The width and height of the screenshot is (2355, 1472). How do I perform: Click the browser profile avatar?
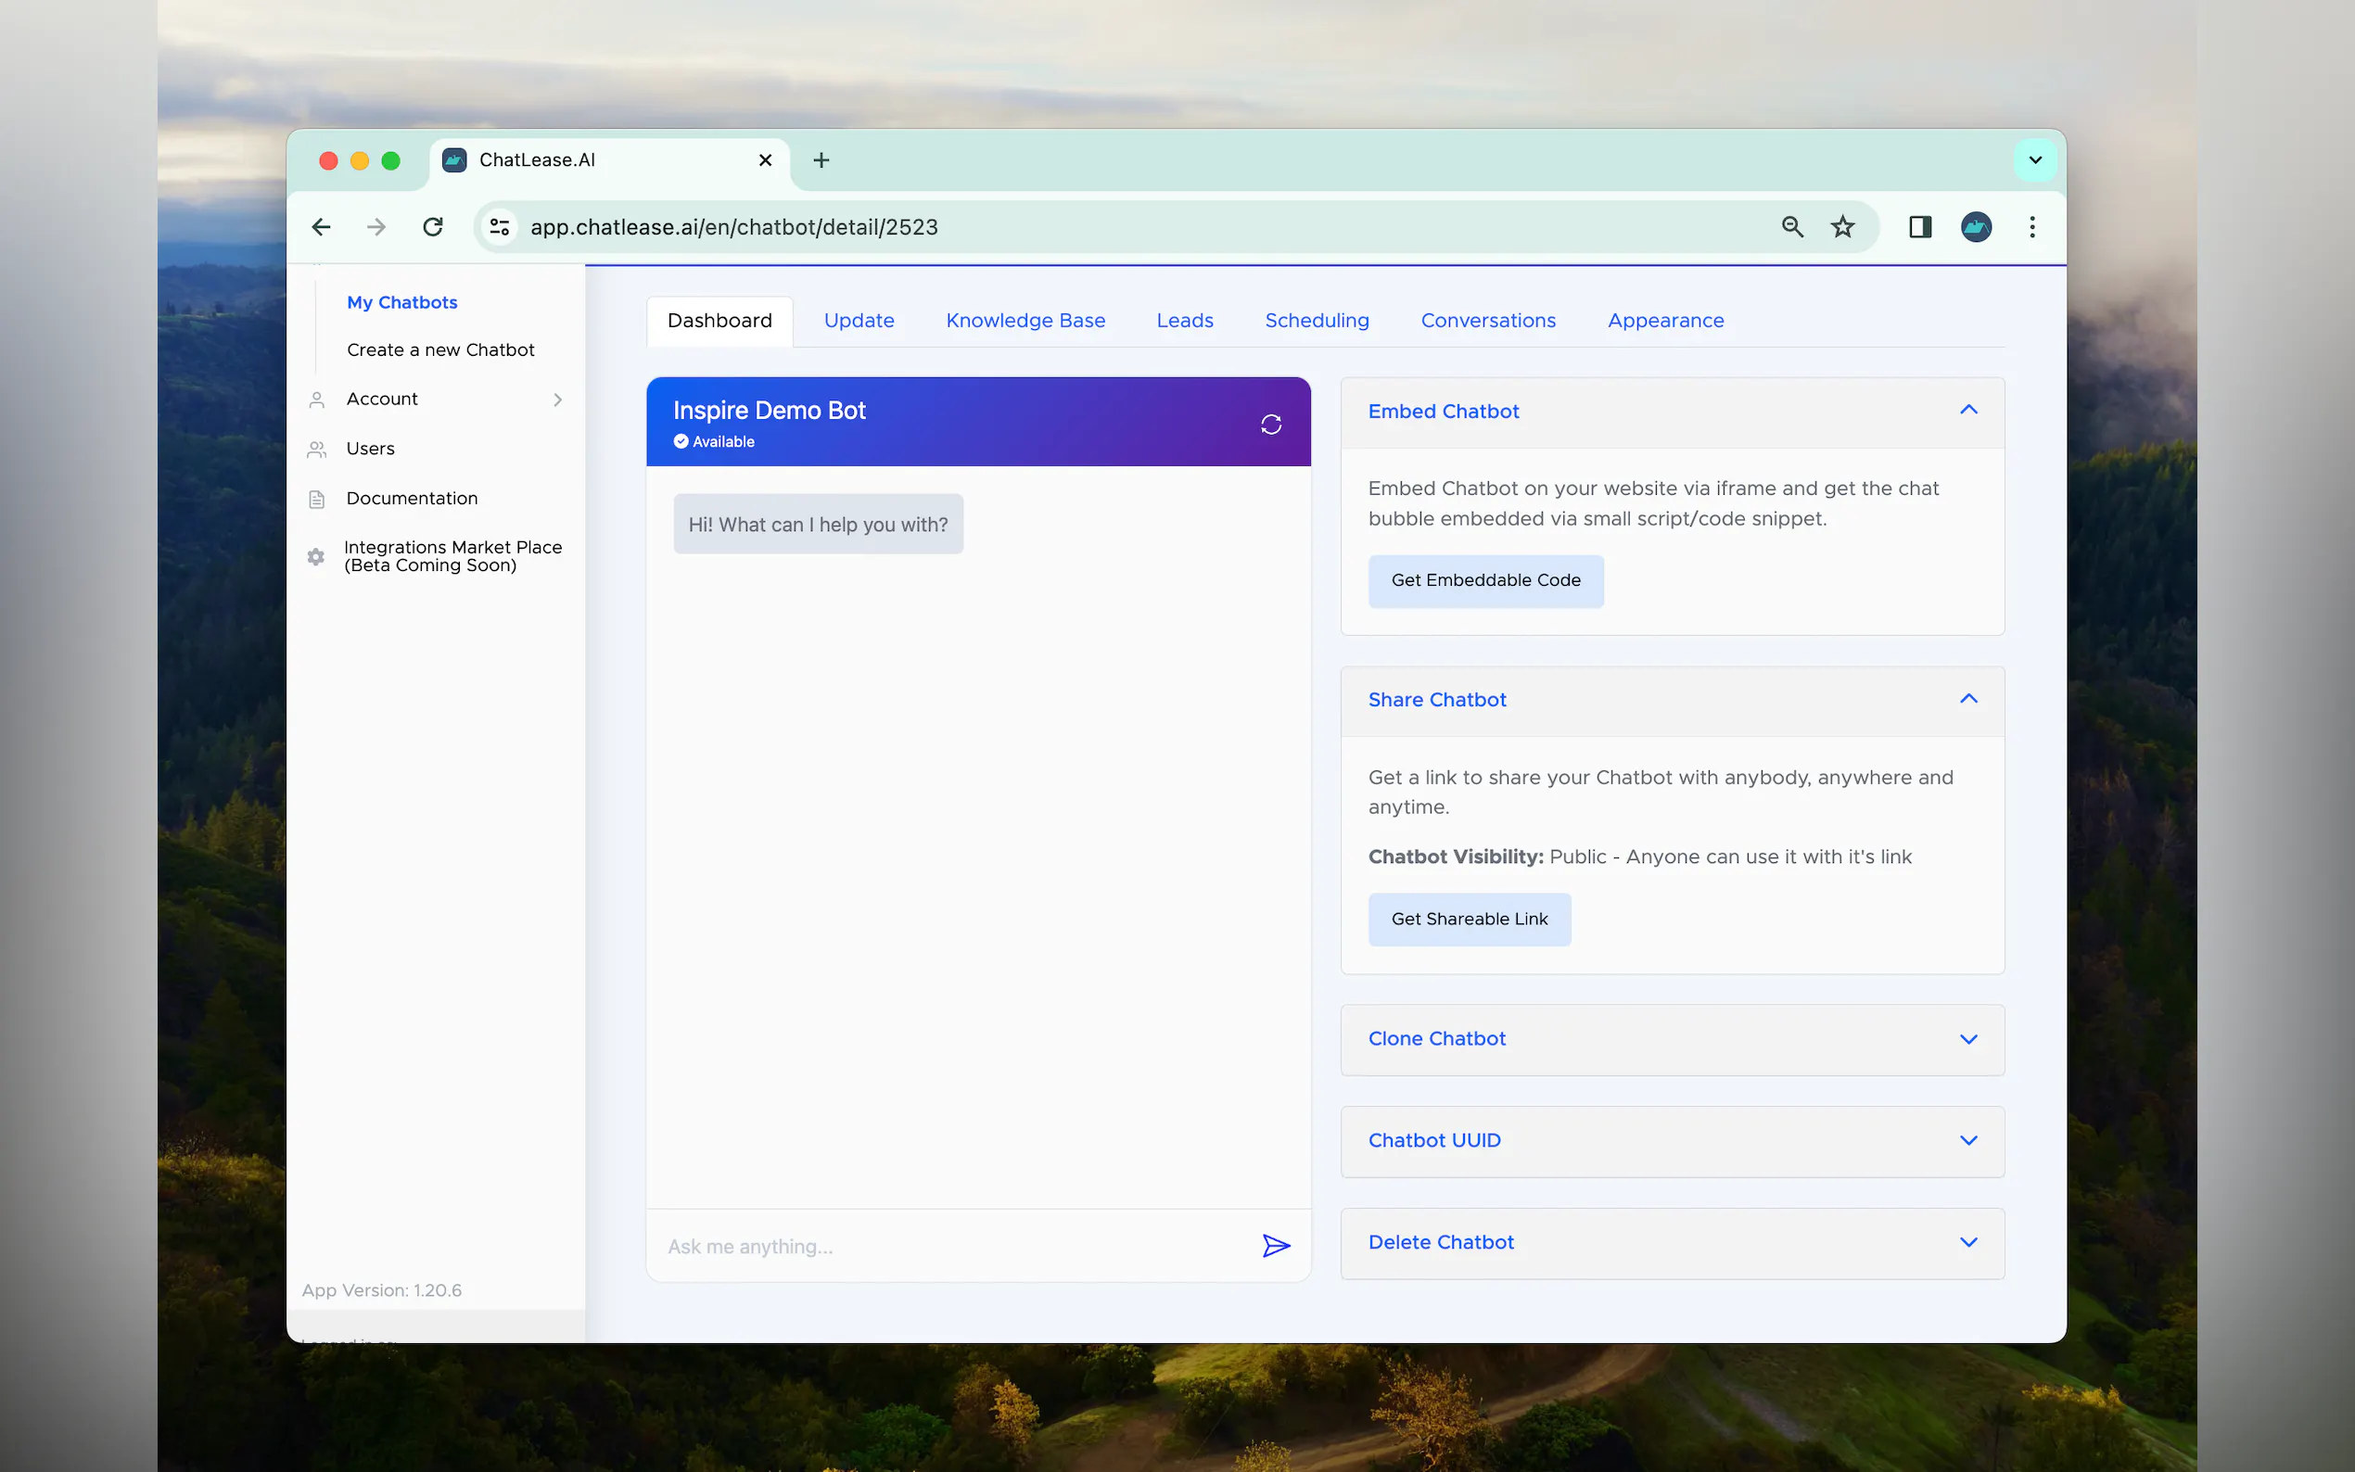coord(1975,227)
